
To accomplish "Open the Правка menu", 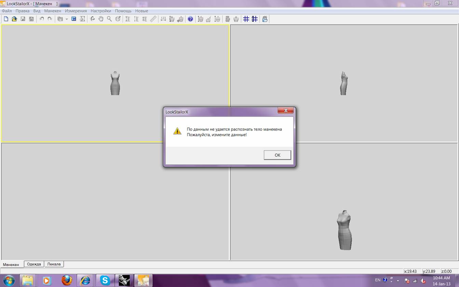I will pyautogui.click(x=23, y=11).
